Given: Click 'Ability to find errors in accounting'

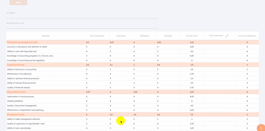Looking at the screenshot, I should 22,69.
